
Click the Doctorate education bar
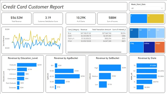tap(18, 88)
